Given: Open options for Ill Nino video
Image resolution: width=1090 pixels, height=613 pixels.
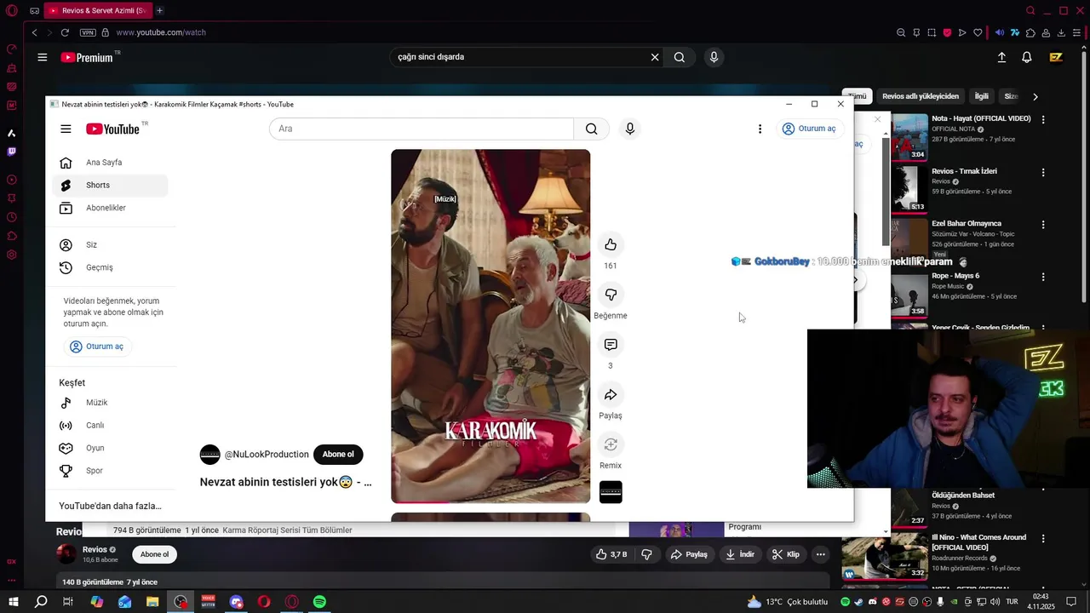Looking at the screenshot, I should (x=1043, y=539).
